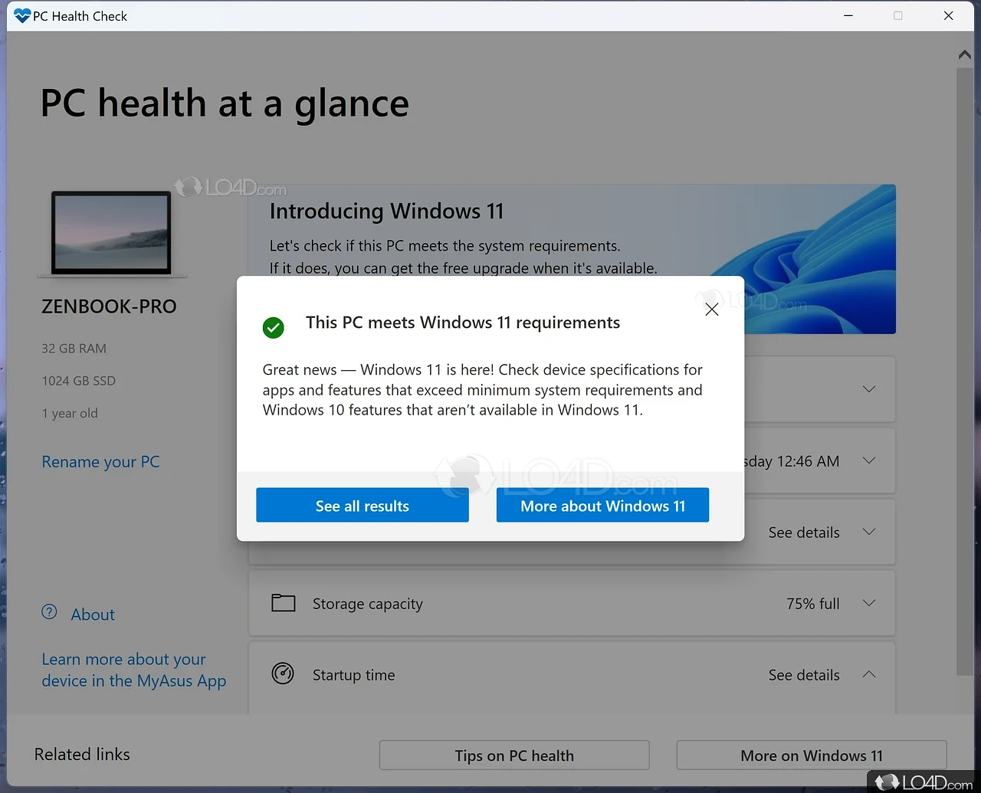Click the Rename your PC link
This screenshot has width=981, height=793.
pyautogui.click(x=100, y=462)
